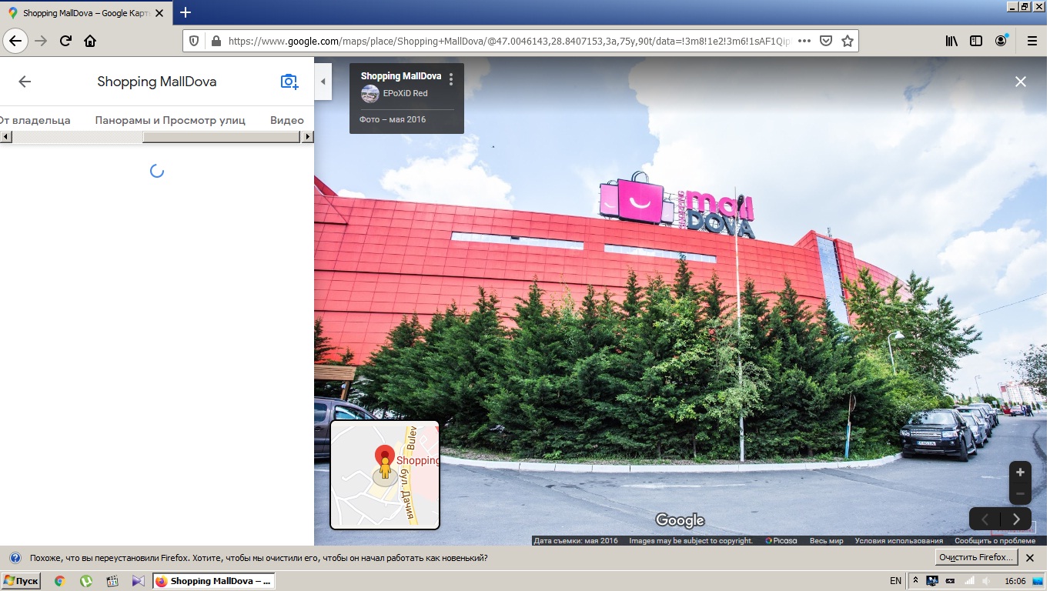Image resolution: width=1050 pixels, height=591 pixels.
Task: Toggle the Firefox sidebar icon
Action: 976,41
